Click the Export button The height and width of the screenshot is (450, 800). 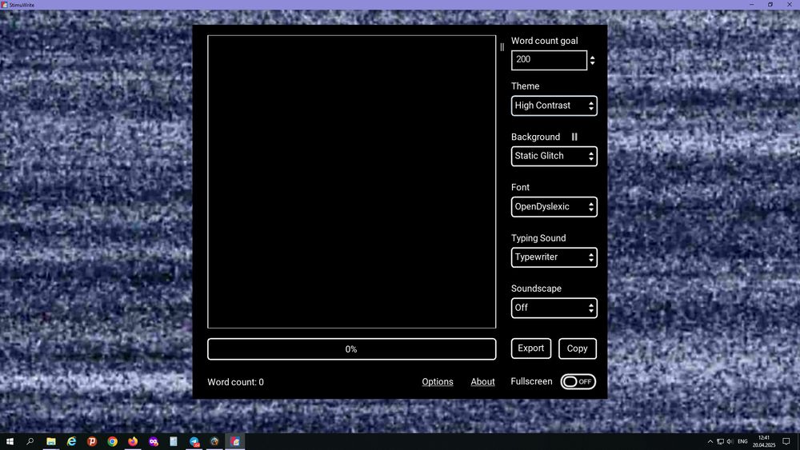(x=531, y=348)
